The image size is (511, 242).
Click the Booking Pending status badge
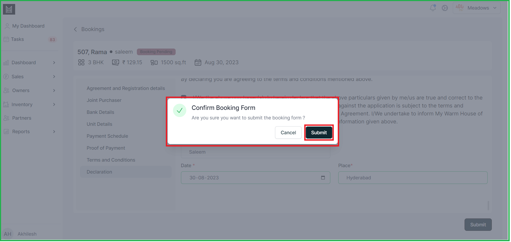tap(156, 52)
